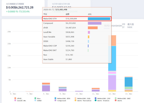Image resolution: width=144 pixels, height=103 pixels.
Task: Toggle the Aave Stable legend marker
Action: click(95, 100)
